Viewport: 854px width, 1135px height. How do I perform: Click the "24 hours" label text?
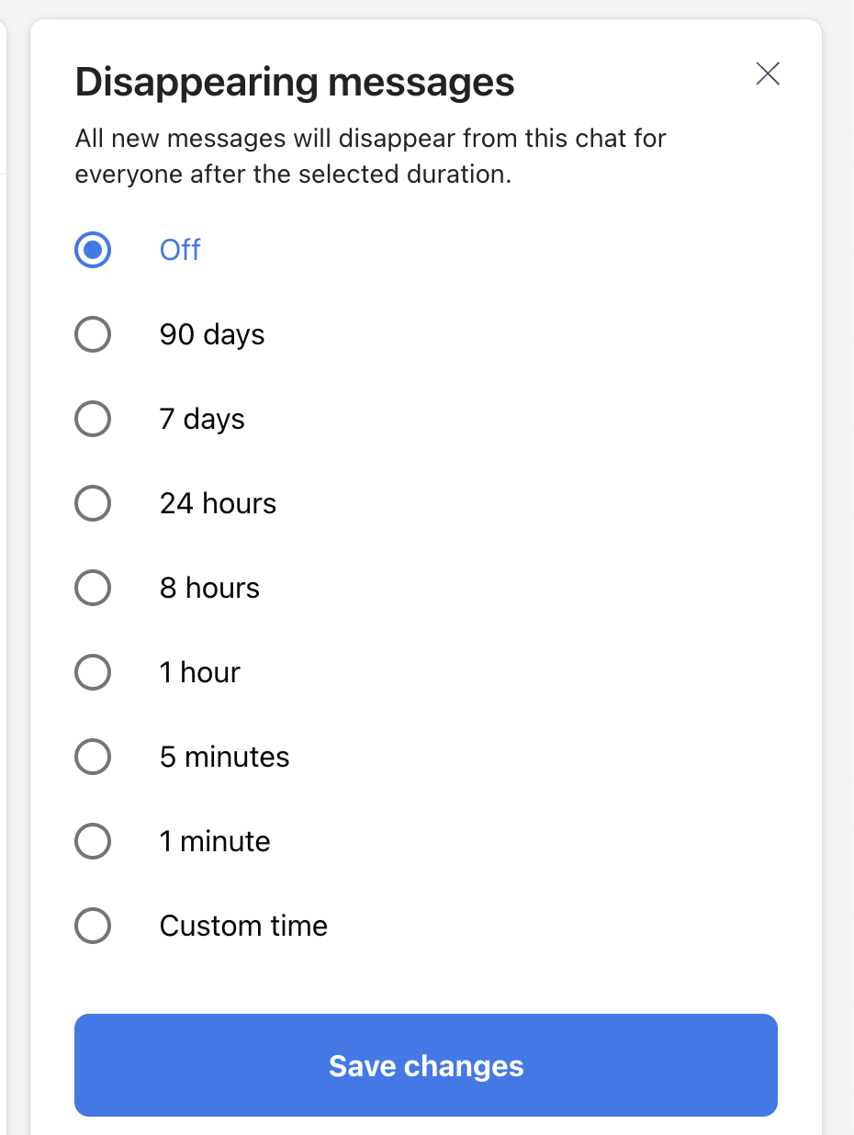click(x=218, y=503)
